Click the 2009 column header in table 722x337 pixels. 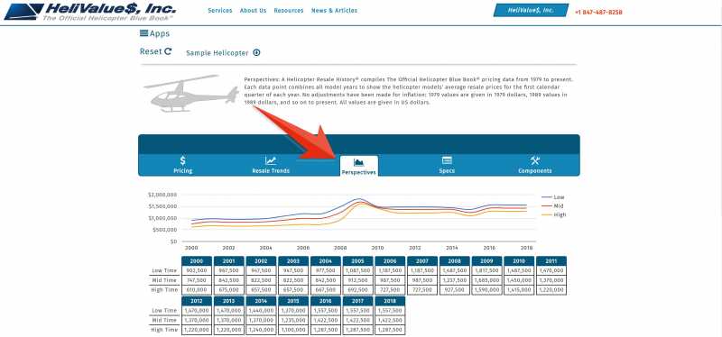click(486, 261)
